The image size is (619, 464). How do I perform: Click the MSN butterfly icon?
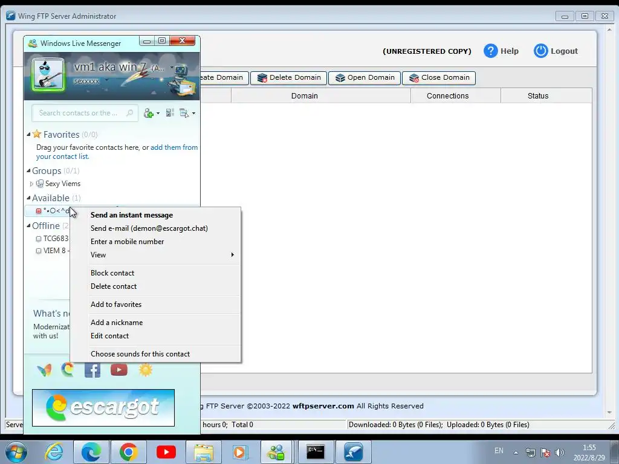[44, 370]
